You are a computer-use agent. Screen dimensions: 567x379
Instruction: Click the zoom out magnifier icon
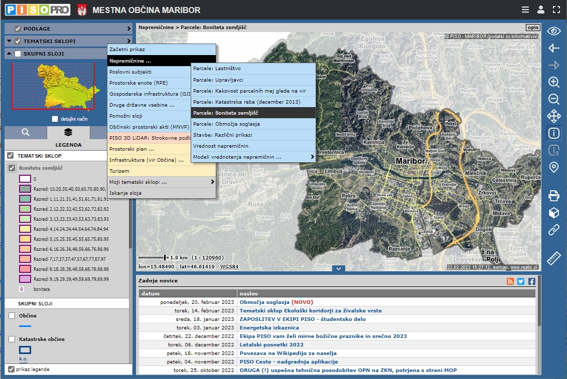pyautogui.click(x=553, y=99)
